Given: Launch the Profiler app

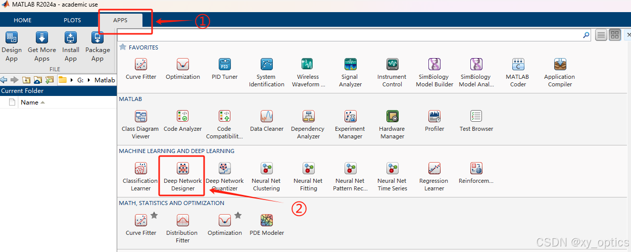Looking at the screenshot, I should (x=434, y=121).
